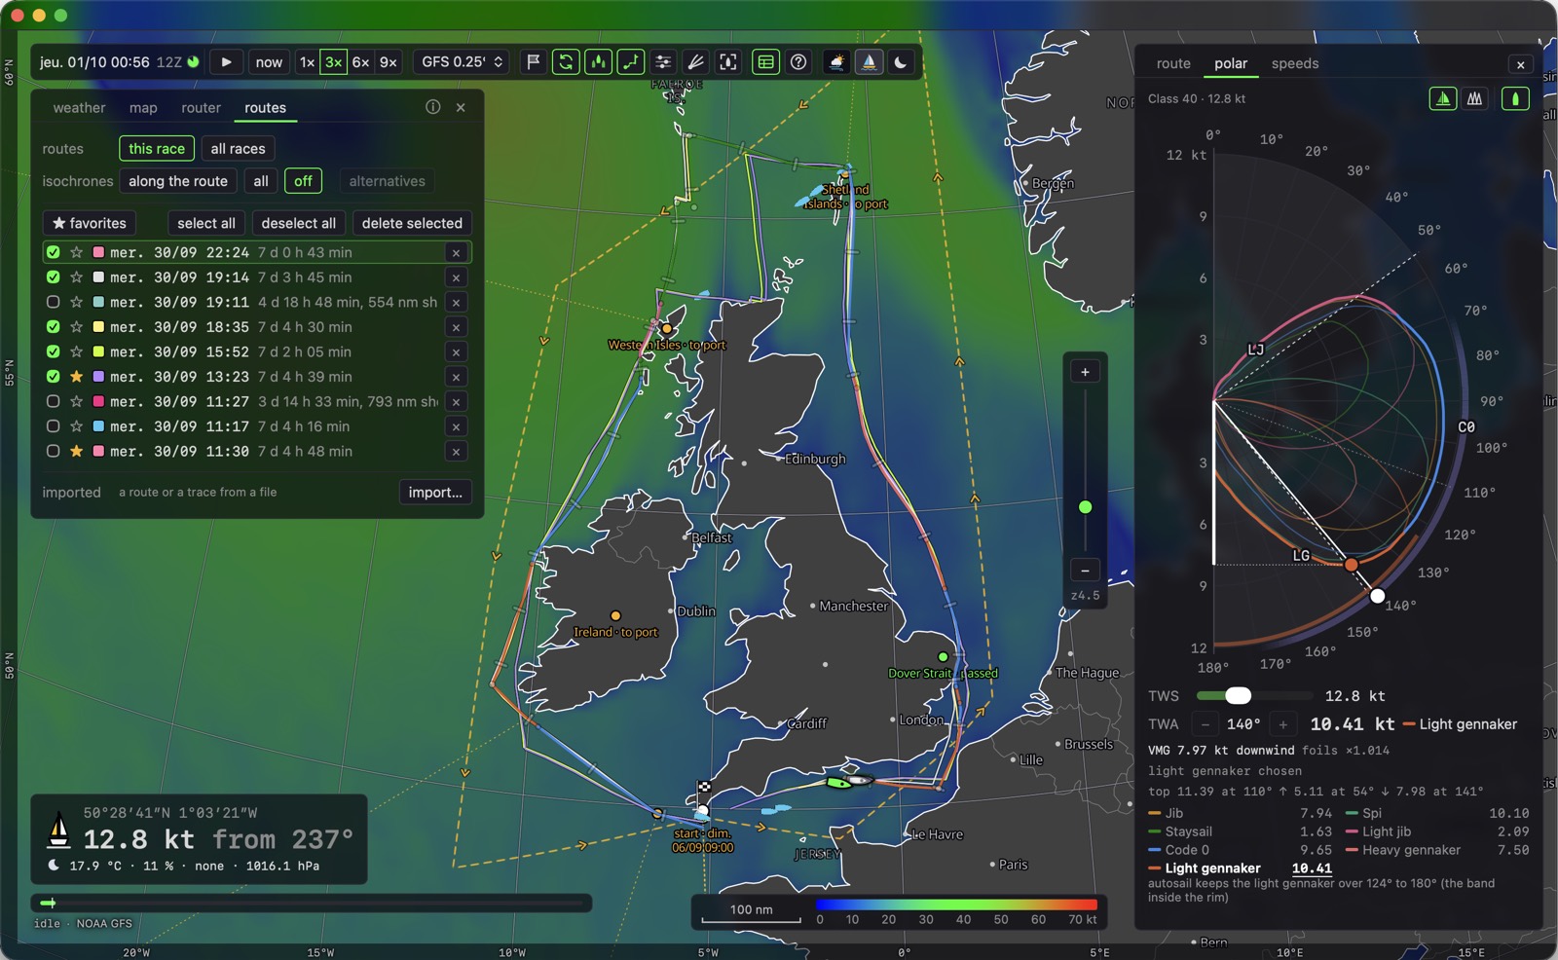The width and height of the screenshot is (1558, 960).
Task: Switch to night mode moon icon
Action: pyautogui.click(x=901, y=62)
